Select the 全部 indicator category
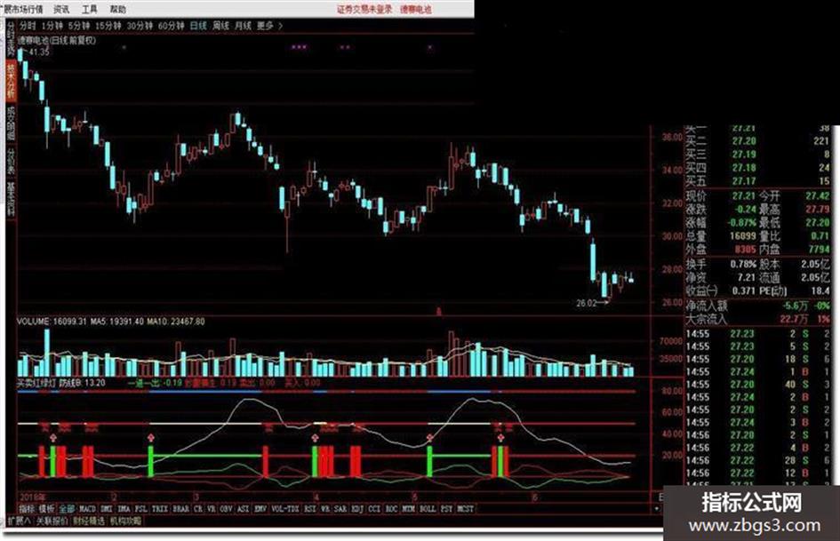Viewport: 840px width, 541px height. [67, 509]
